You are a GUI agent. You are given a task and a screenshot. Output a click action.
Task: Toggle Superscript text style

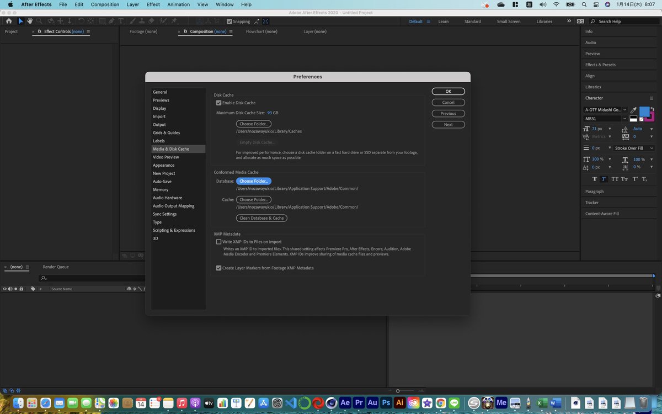(x=635, y=179)
